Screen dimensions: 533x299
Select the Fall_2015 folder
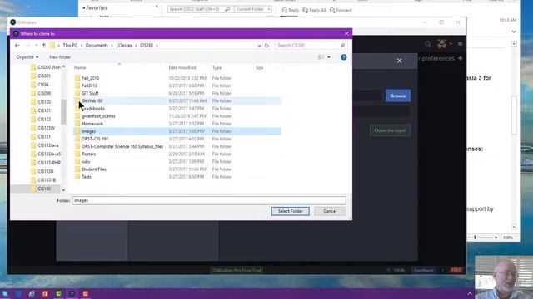tap(90, 78)
